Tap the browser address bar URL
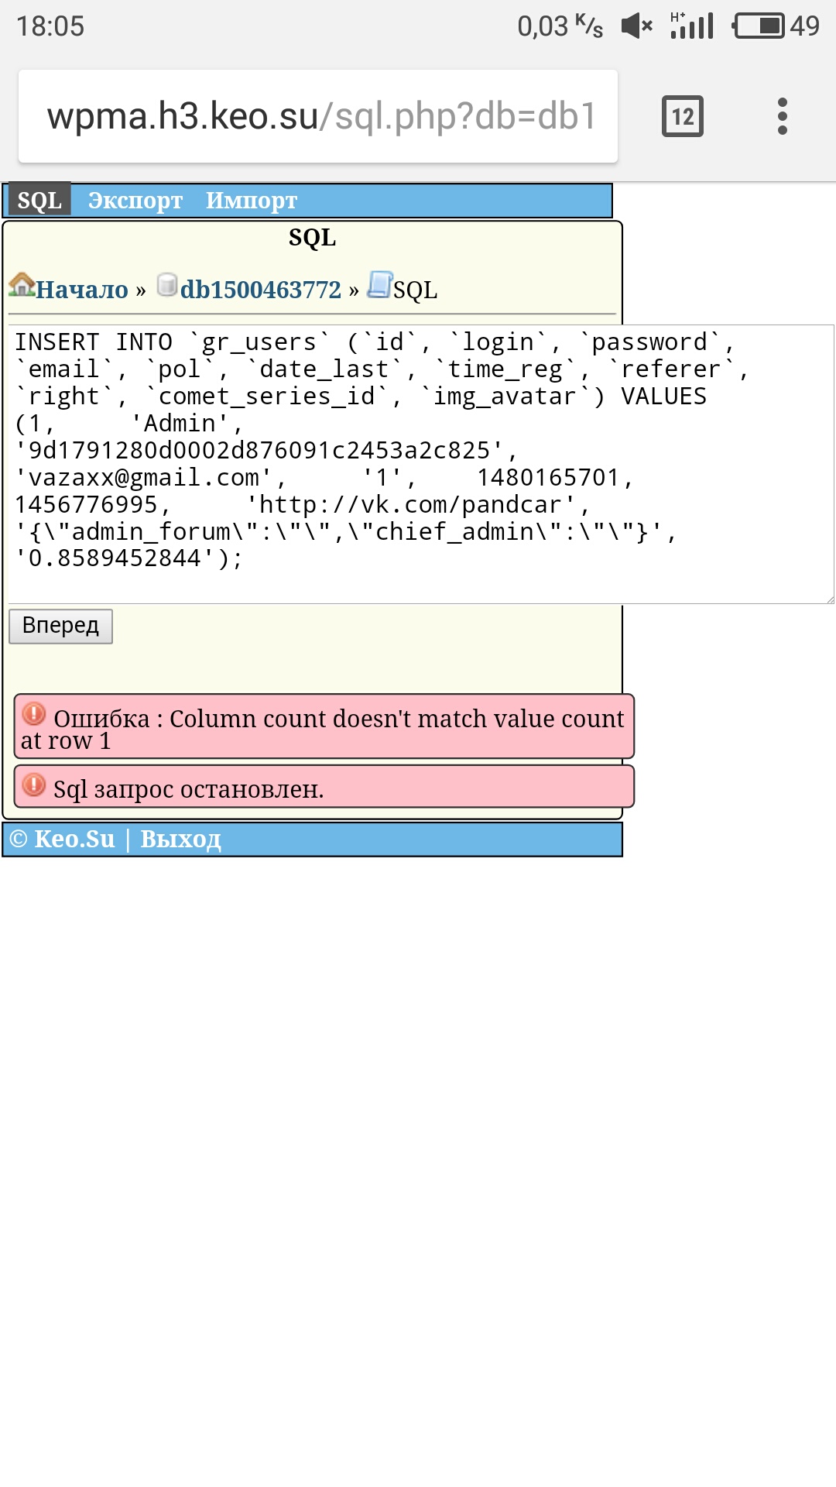Image resolution: width=836 pixels, height=1487 pixels. tap(321, 116)
